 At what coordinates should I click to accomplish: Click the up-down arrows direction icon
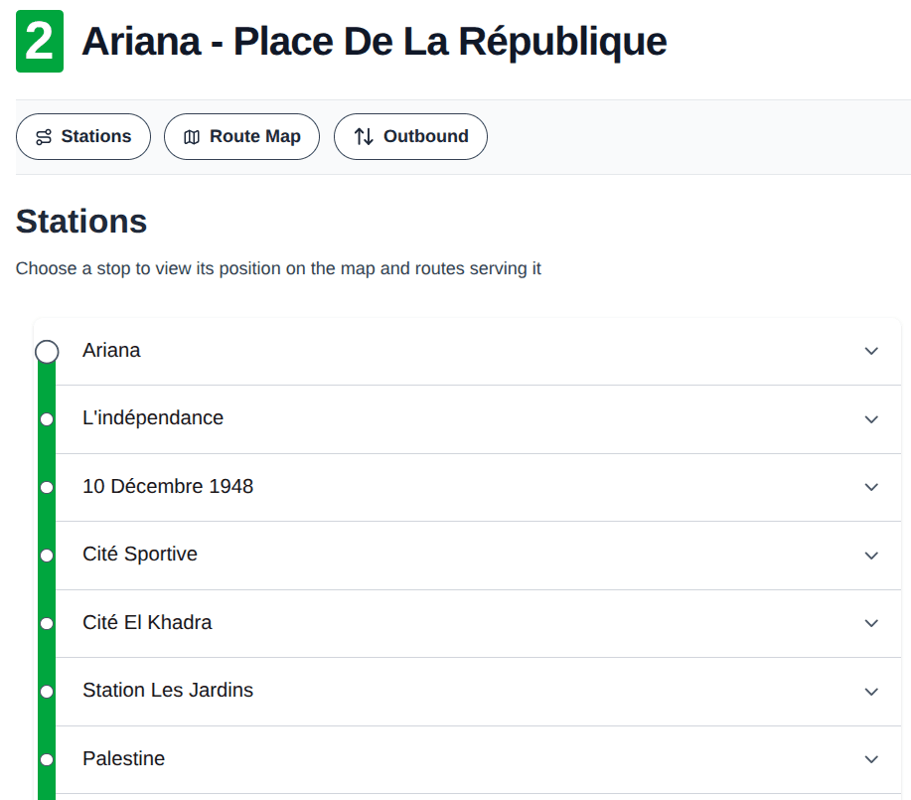coord(364,137)
